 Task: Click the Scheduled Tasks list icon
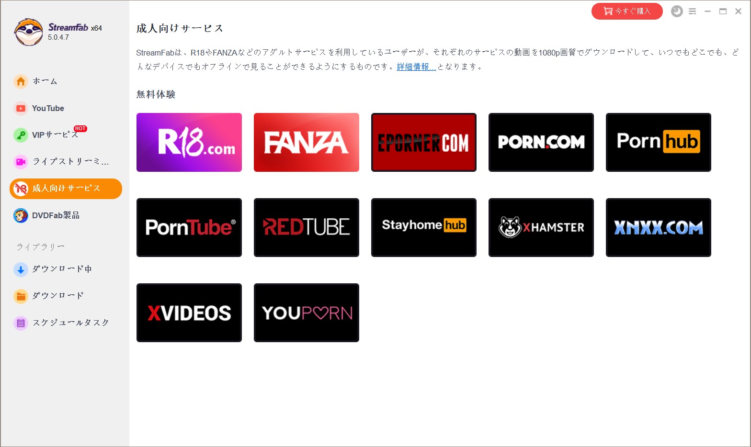point(21,323)
